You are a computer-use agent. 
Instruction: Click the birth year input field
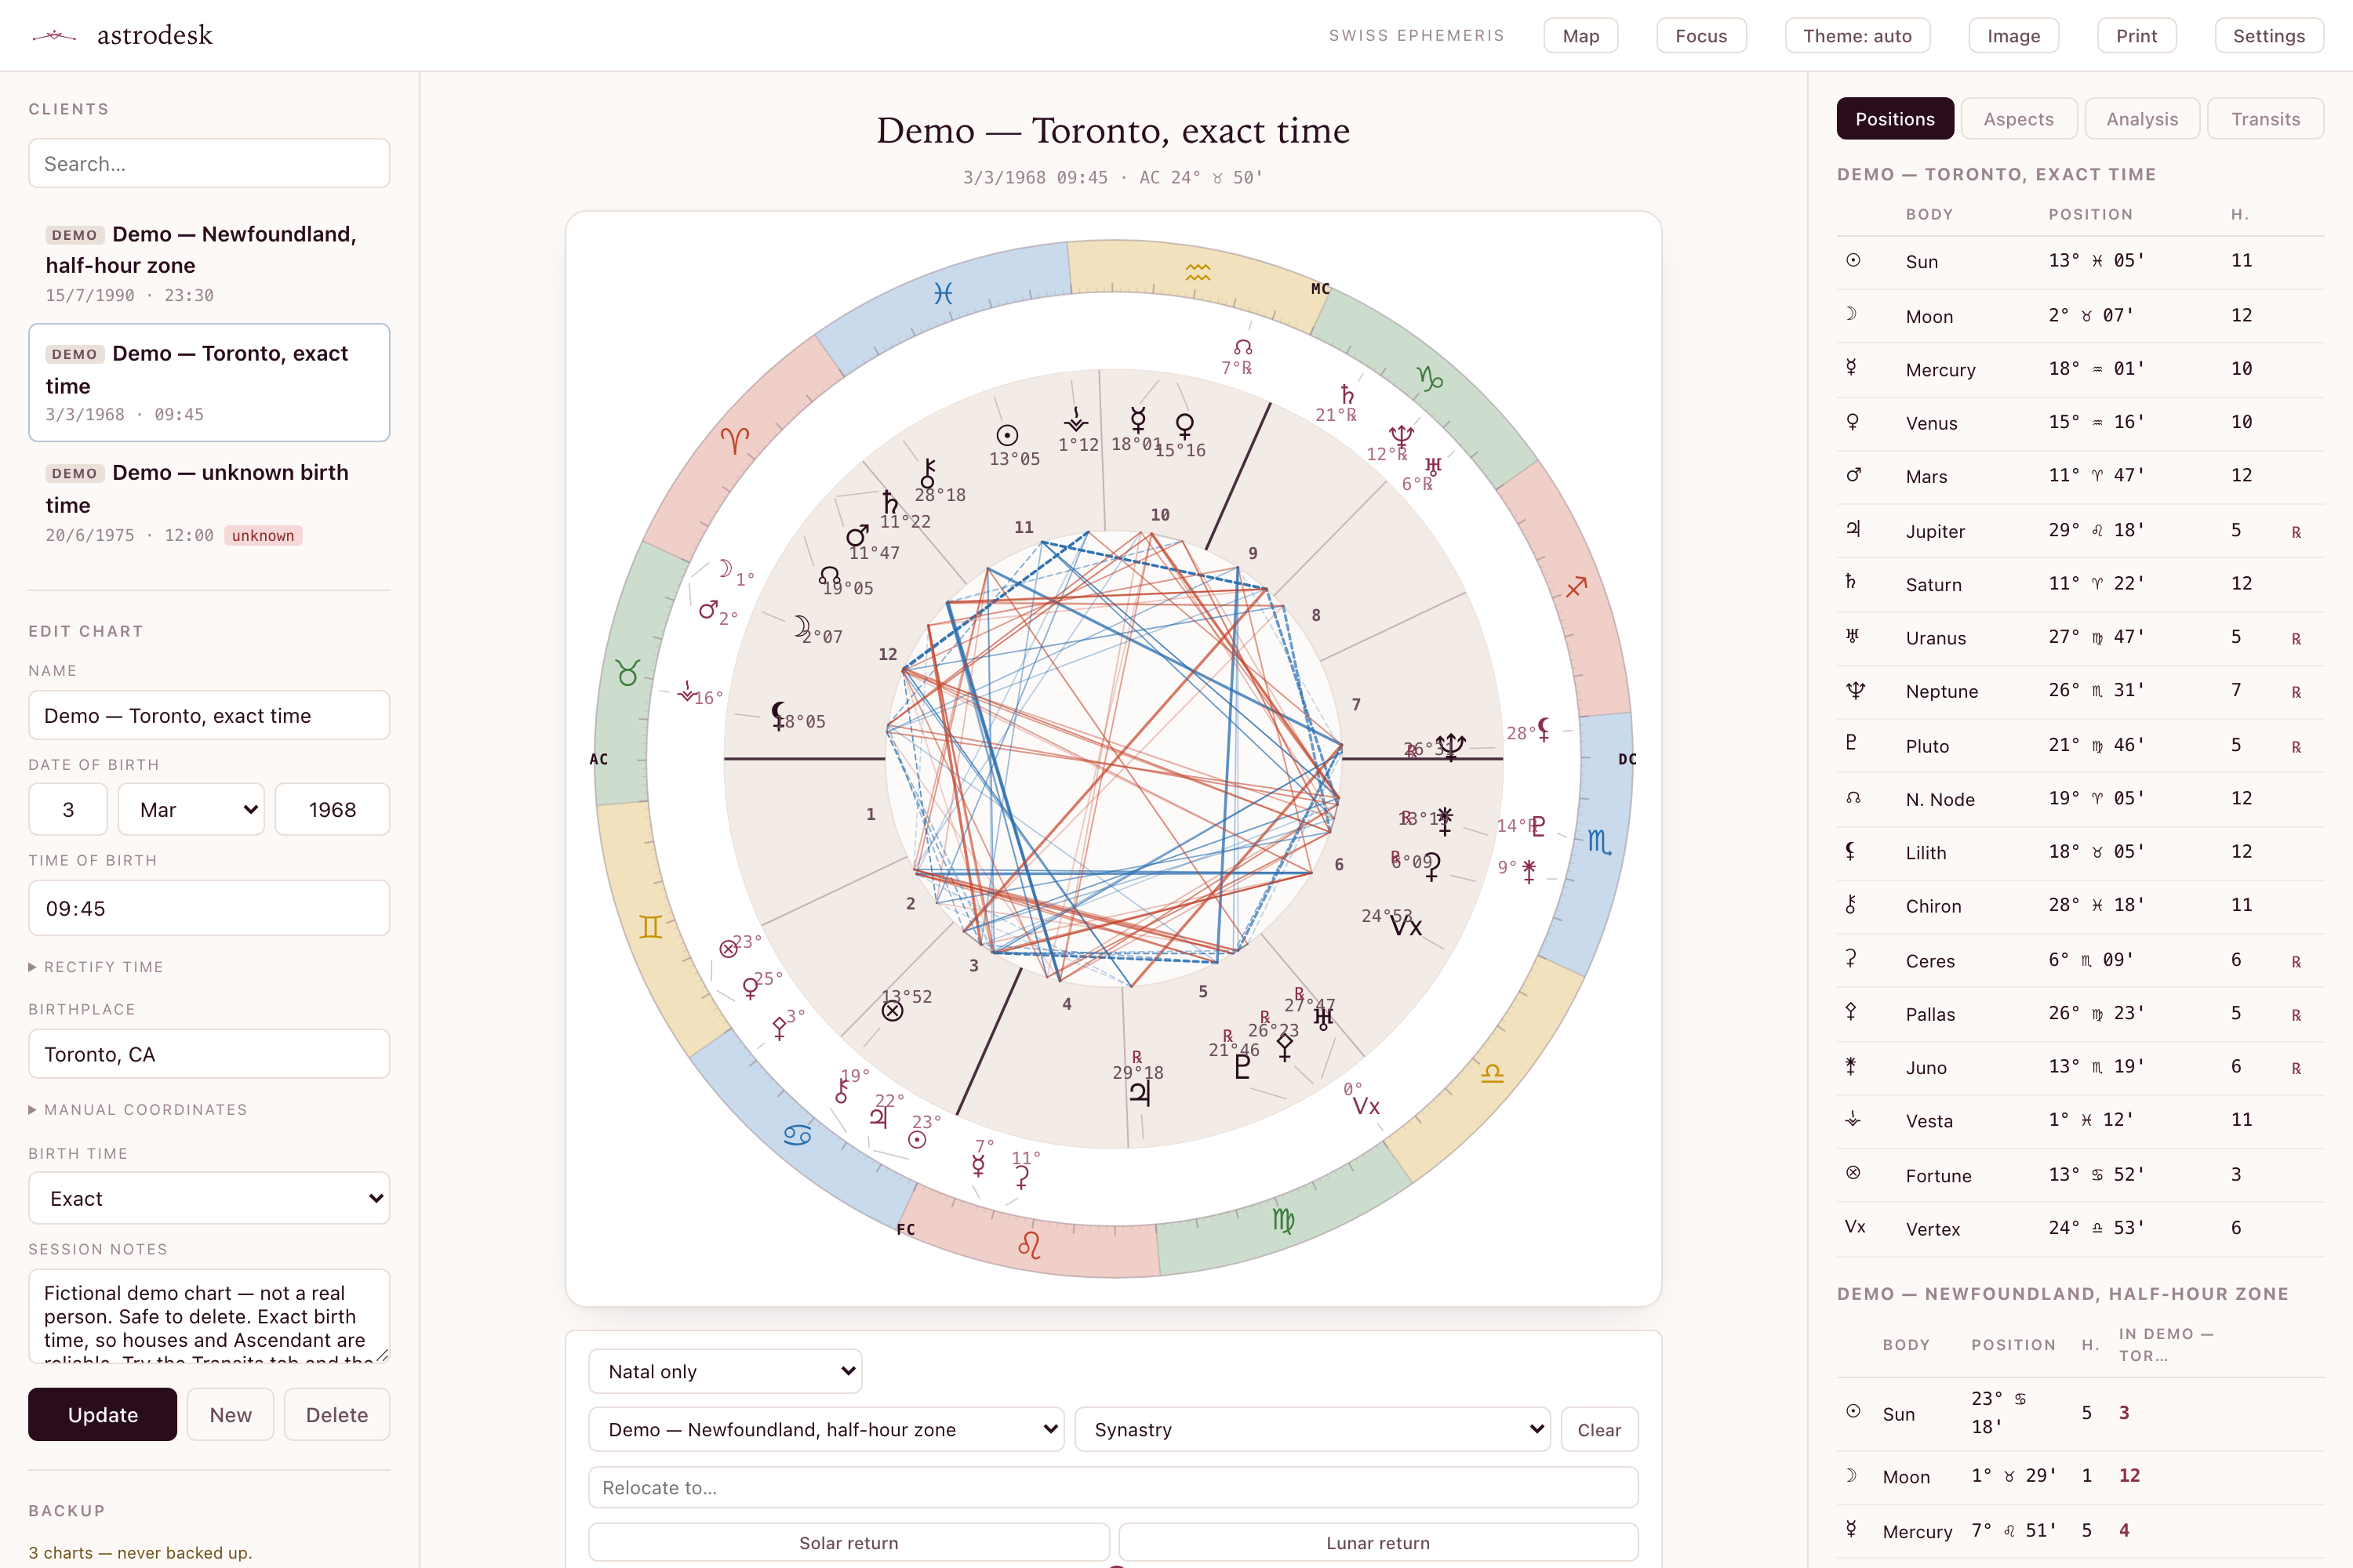332,809
